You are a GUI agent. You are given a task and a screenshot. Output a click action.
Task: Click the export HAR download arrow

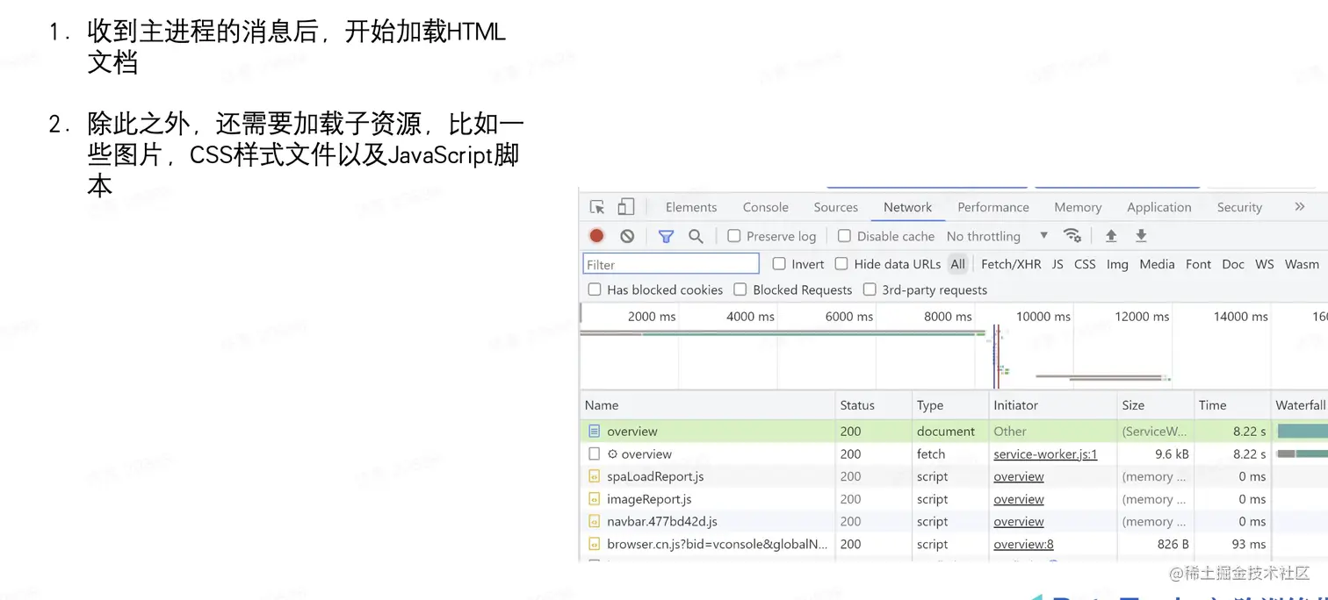pos(1141,236)
